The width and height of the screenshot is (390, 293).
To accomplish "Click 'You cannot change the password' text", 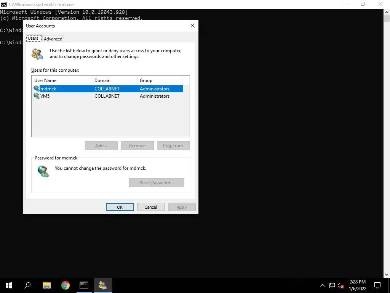I will click(101, 168).
